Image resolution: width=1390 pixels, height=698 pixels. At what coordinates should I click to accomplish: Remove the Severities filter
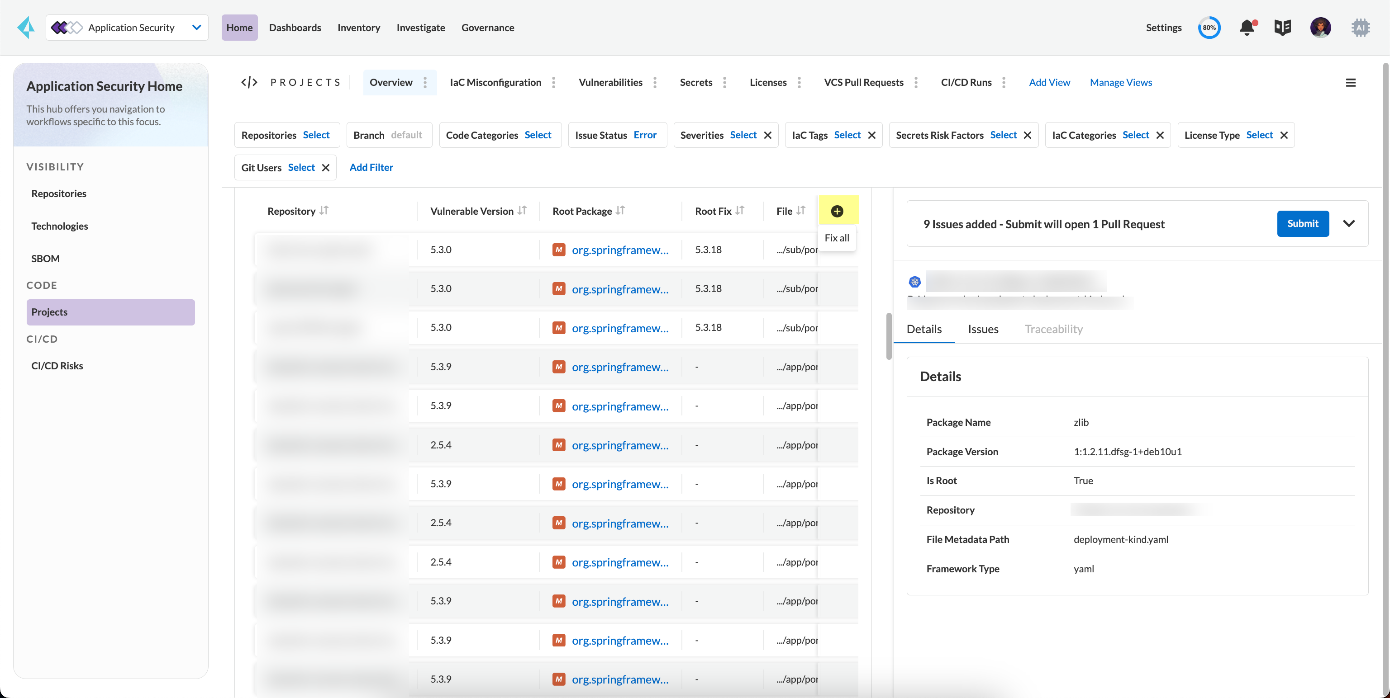(x=768, y=135)
